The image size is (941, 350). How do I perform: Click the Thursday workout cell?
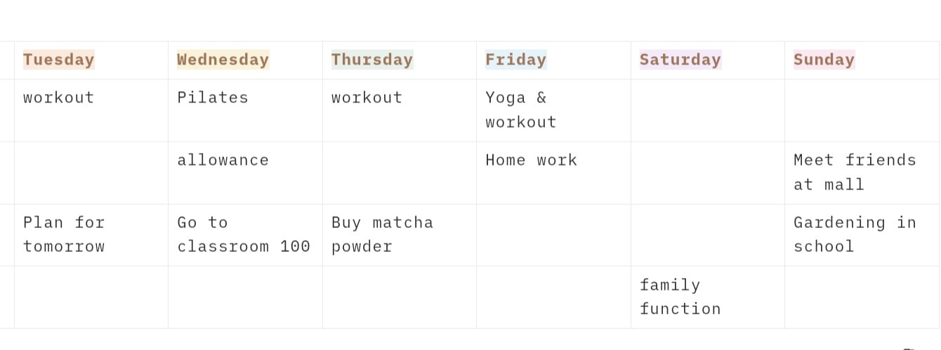pyautogui.click(x=367, y=97)
